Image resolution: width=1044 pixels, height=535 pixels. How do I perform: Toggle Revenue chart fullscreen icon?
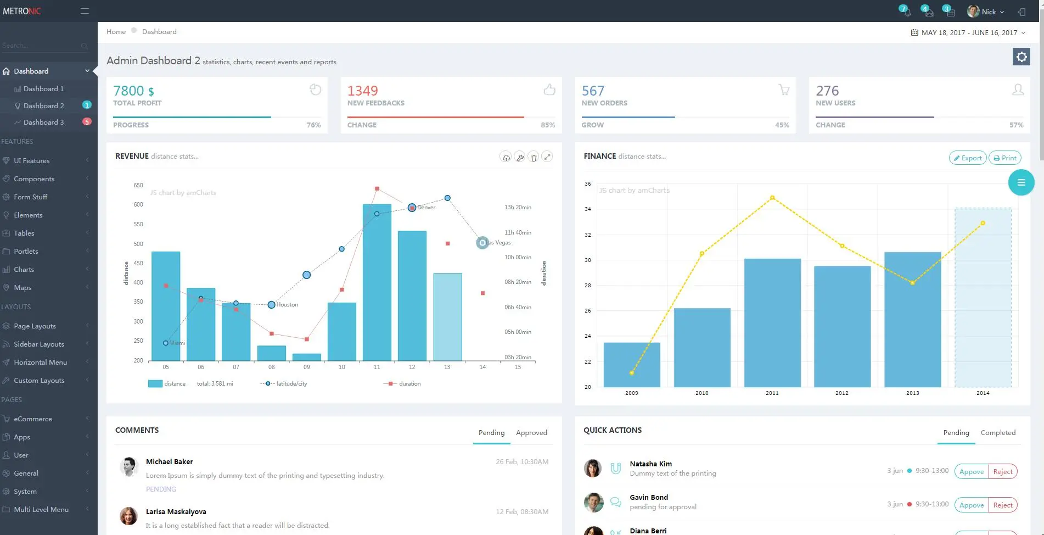tap(547, 157)
